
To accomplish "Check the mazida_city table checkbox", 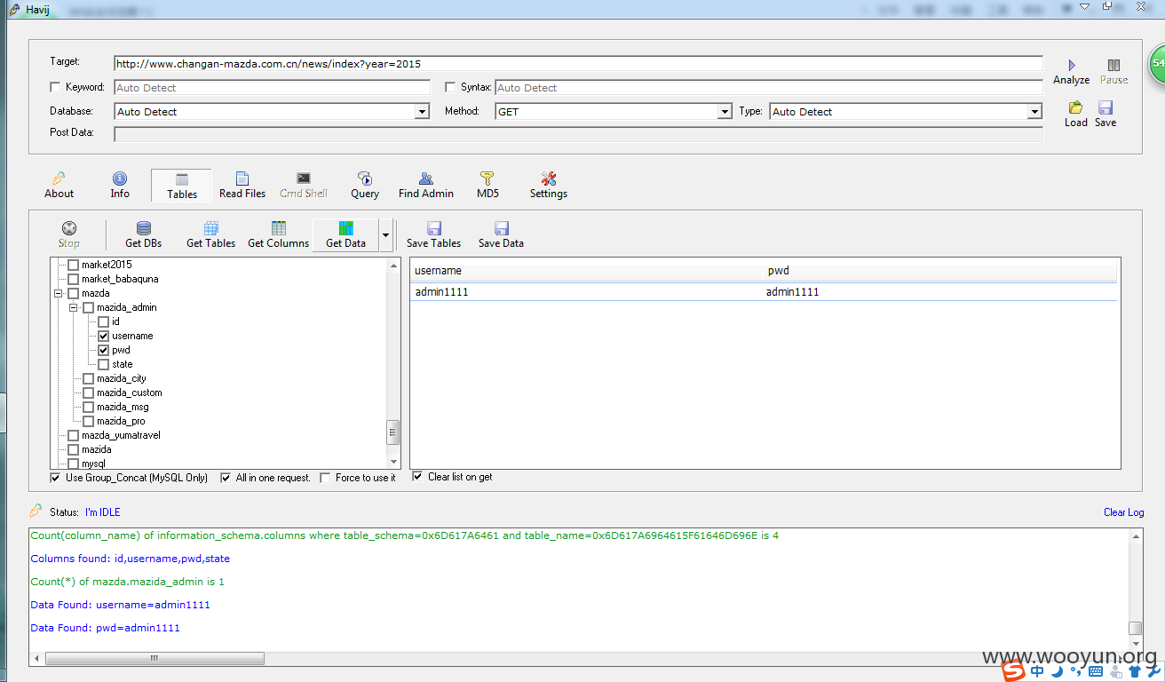I will pos(88,378).
